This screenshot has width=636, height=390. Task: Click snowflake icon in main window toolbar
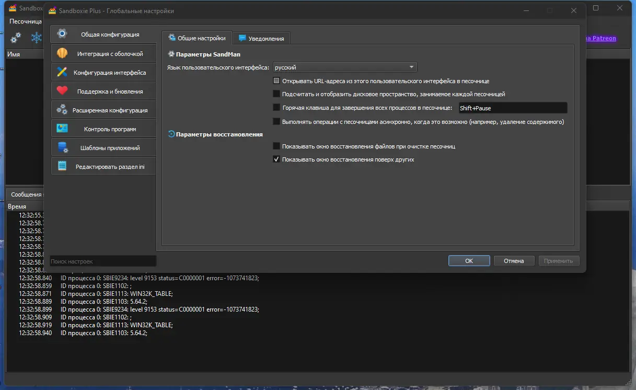(36, 38)
